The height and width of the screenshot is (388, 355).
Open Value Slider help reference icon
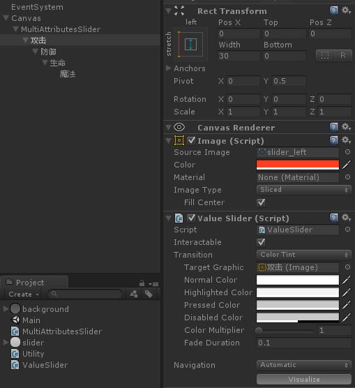(x=333, y=218)
